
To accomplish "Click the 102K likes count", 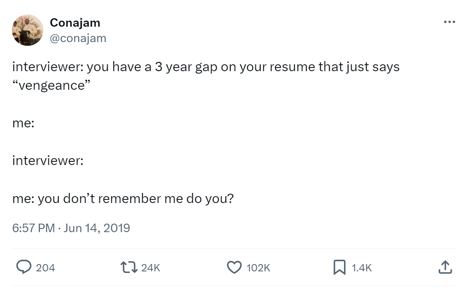I will coord(258,268).
